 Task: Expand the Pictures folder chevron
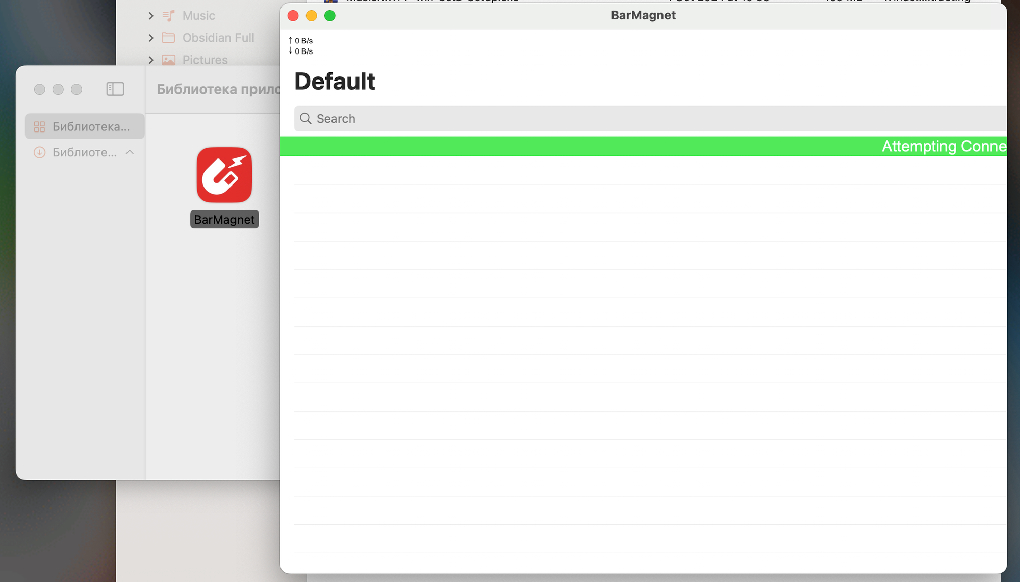click(x=150, y=60)
